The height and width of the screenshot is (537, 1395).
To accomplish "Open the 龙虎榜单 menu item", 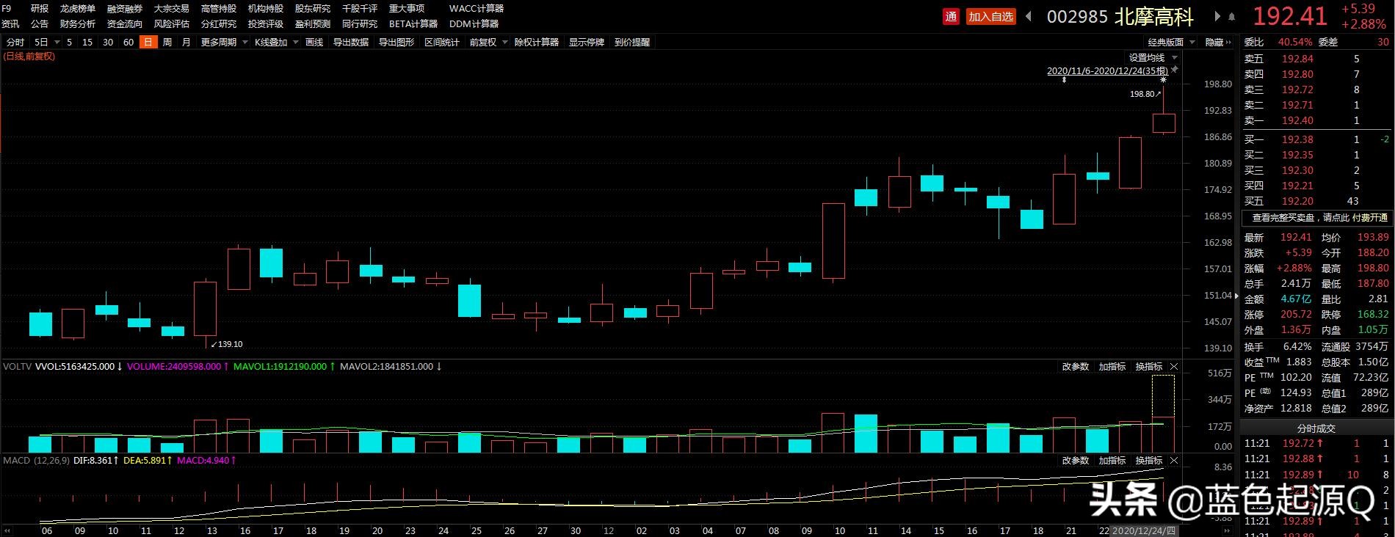I will (77, 9).
